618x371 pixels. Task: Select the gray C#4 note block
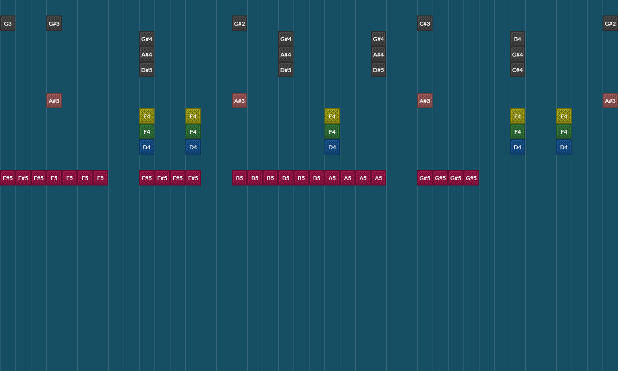pyautogui.click(x=518, y=70)
